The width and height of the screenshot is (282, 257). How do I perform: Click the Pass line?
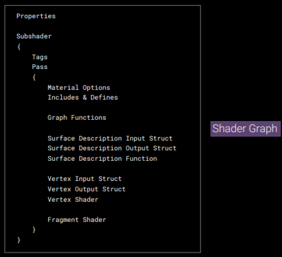40,67
